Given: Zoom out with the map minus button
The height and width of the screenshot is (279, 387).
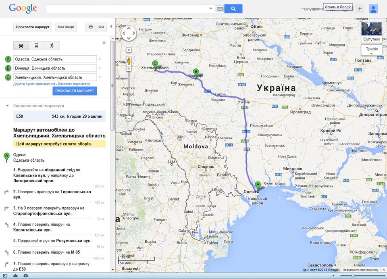Looking at the screenshot, I should tap(129, 119).
